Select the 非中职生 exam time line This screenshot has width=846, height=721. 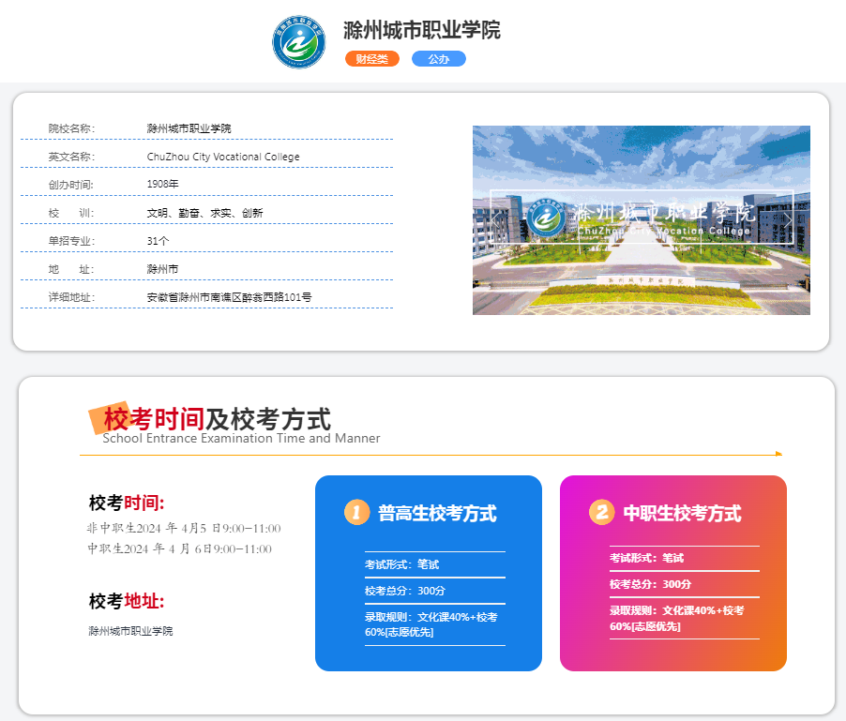coord(184,528)
